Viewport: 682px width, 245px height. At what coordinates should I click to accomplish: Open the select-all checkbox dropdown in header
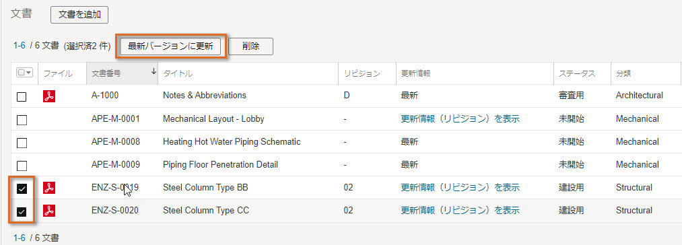tap(24, 73)
